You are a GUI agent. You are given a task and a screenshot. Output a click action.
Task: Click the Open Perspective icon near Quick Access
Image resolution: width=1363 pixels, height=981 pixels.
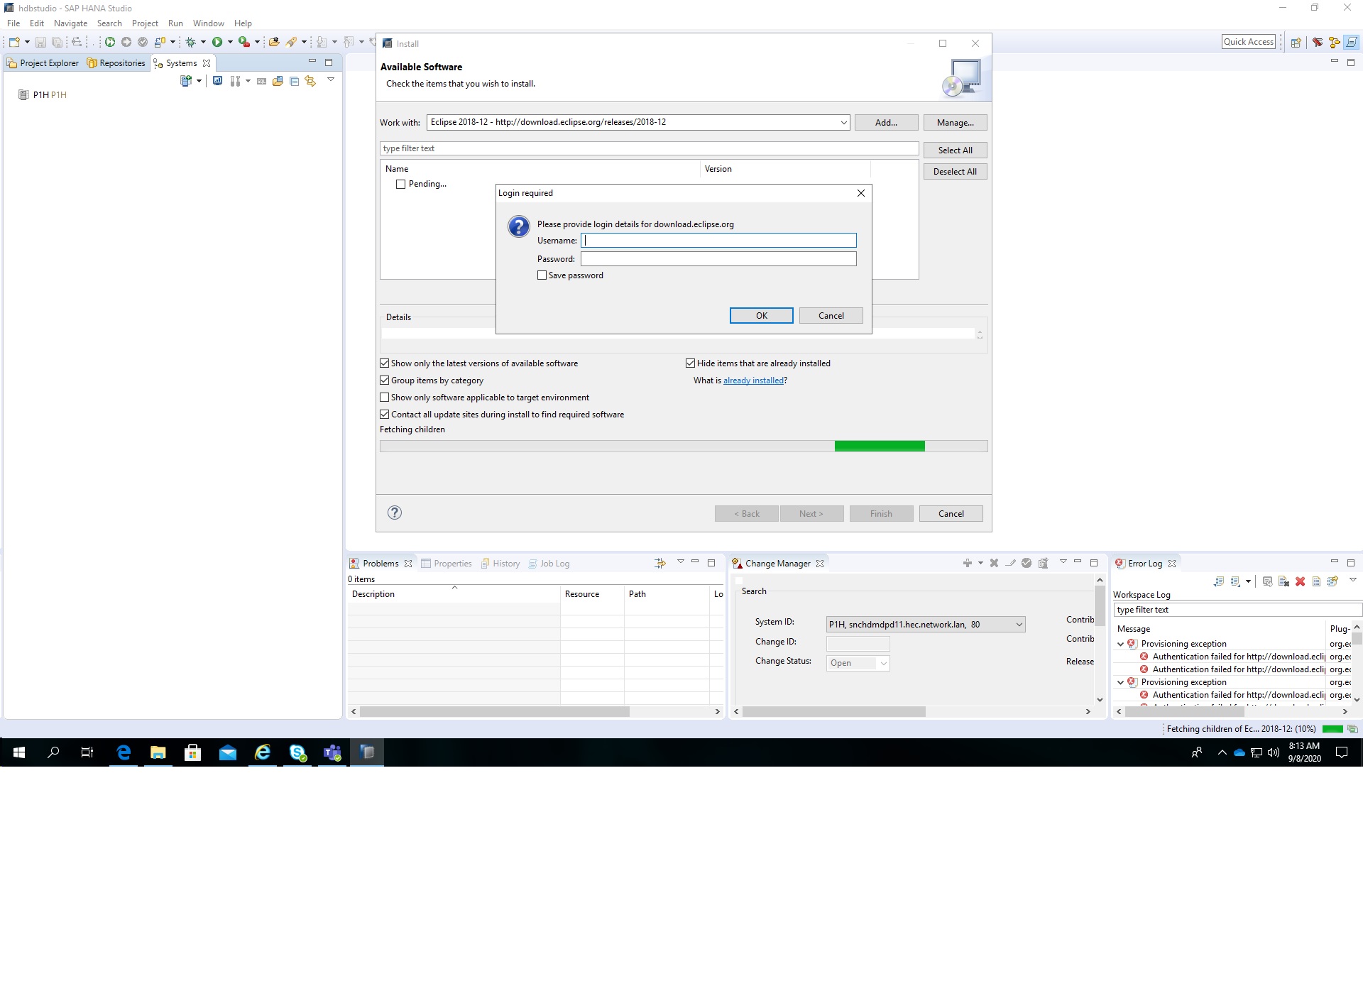[x=1296, y=43]
